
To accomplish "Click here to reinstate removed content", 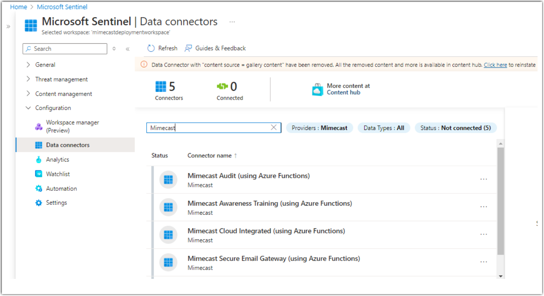I will pos(495,65).
